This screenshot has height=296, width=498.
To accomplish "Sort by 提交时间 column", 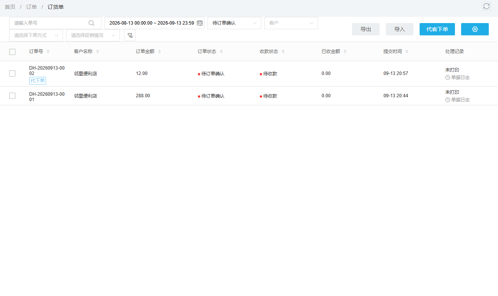I will pos(407,52).
